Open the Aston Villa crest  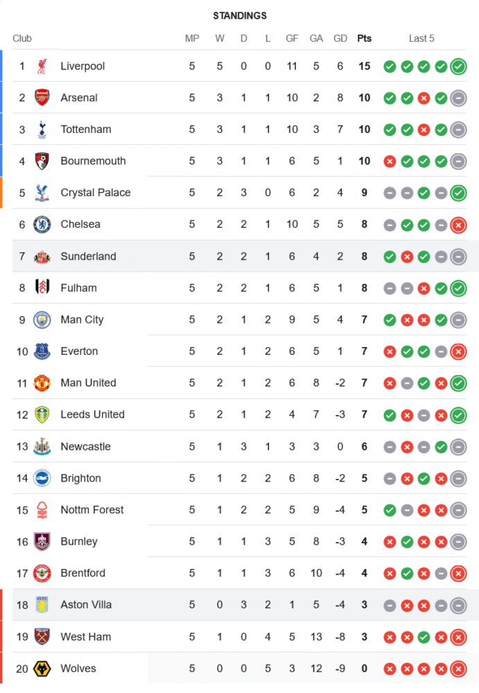tap(42, 605)
